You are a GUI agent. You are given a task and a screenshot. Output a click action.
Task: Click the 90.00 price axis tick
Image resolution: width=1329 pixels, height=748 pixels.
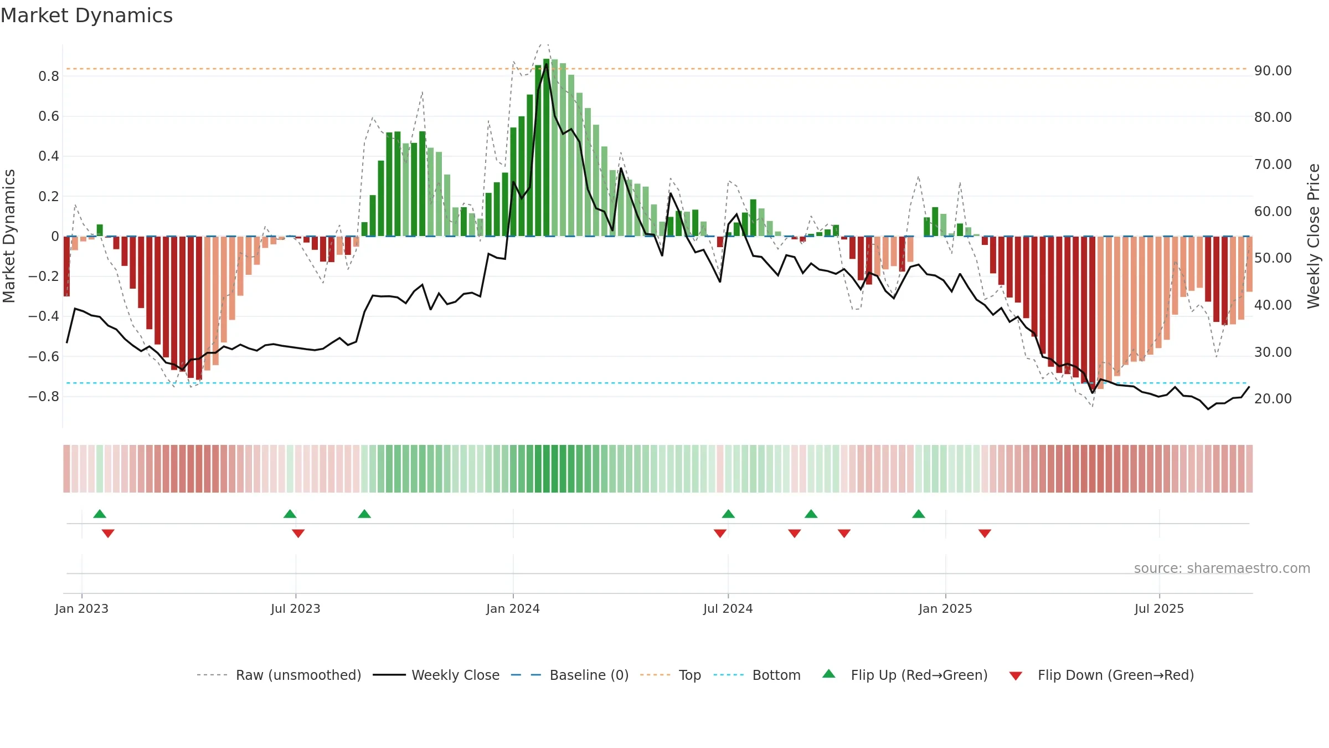pyautogui.click(x=1273, y=70)
